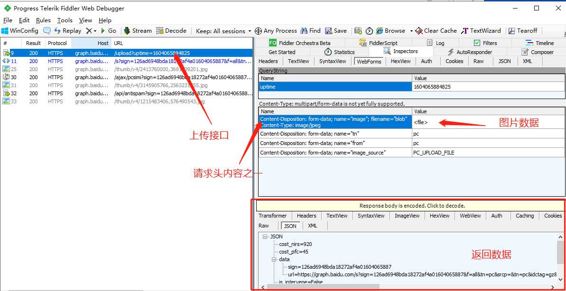Open the Help menu
The width and height of the screenshot is (566, 291).
(105, 20)
